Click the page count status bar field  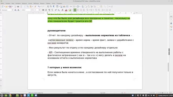(5, 93)
